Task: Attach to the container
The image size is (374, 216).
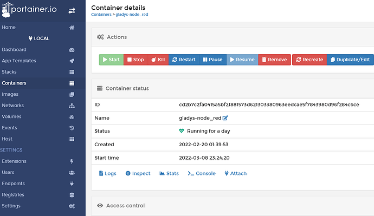Action: click(x=236, y=173)
